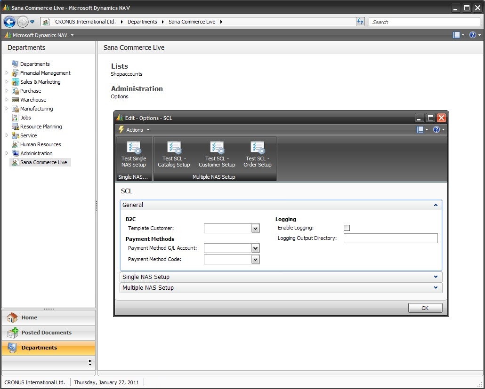The height and width of the screenshot is (389, 485).
Task: Open the Options link under Administration
Action: click(x=120, y=96)
